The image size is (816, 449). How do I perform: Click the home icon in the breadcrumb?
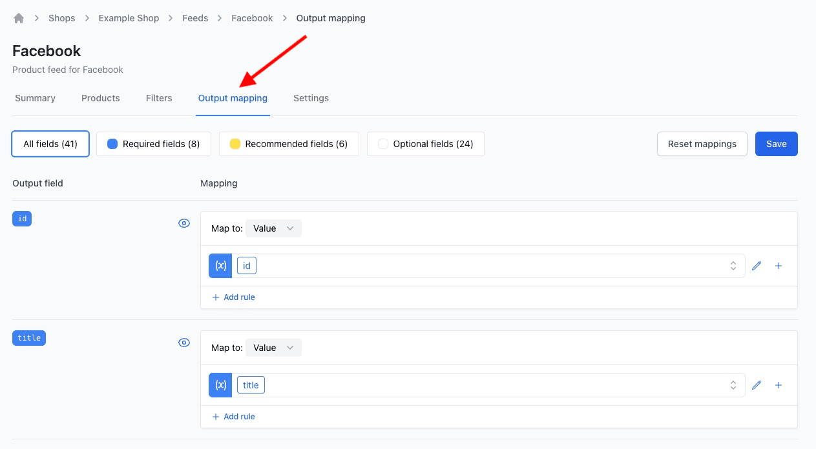19,18
